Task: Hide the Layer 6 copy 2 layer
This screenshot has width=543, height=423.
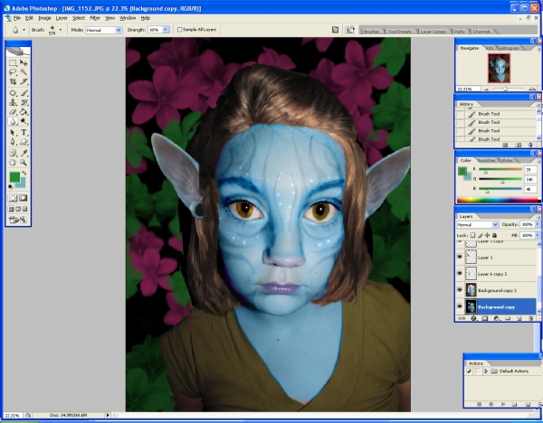Action: 460,274
